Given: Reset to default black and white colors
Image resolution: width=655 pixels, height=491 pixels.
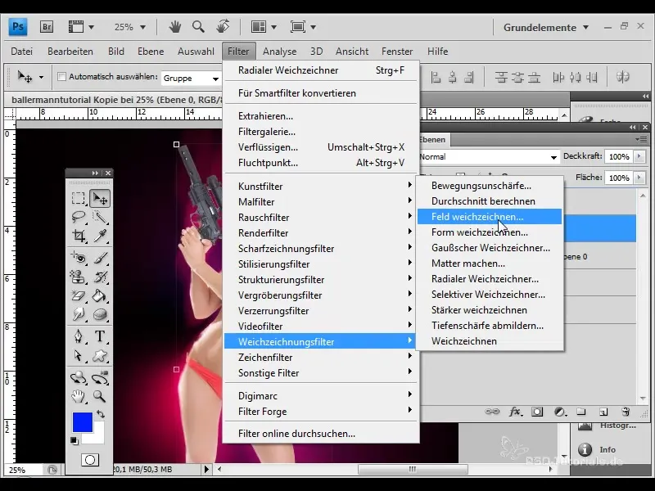Looking at the screenshot, I should click(x=75, y=441).
